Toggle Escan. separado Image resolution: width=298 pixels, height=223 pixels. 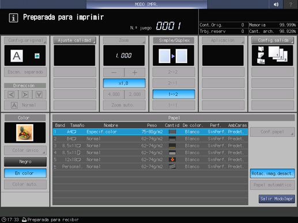[25, 72]
